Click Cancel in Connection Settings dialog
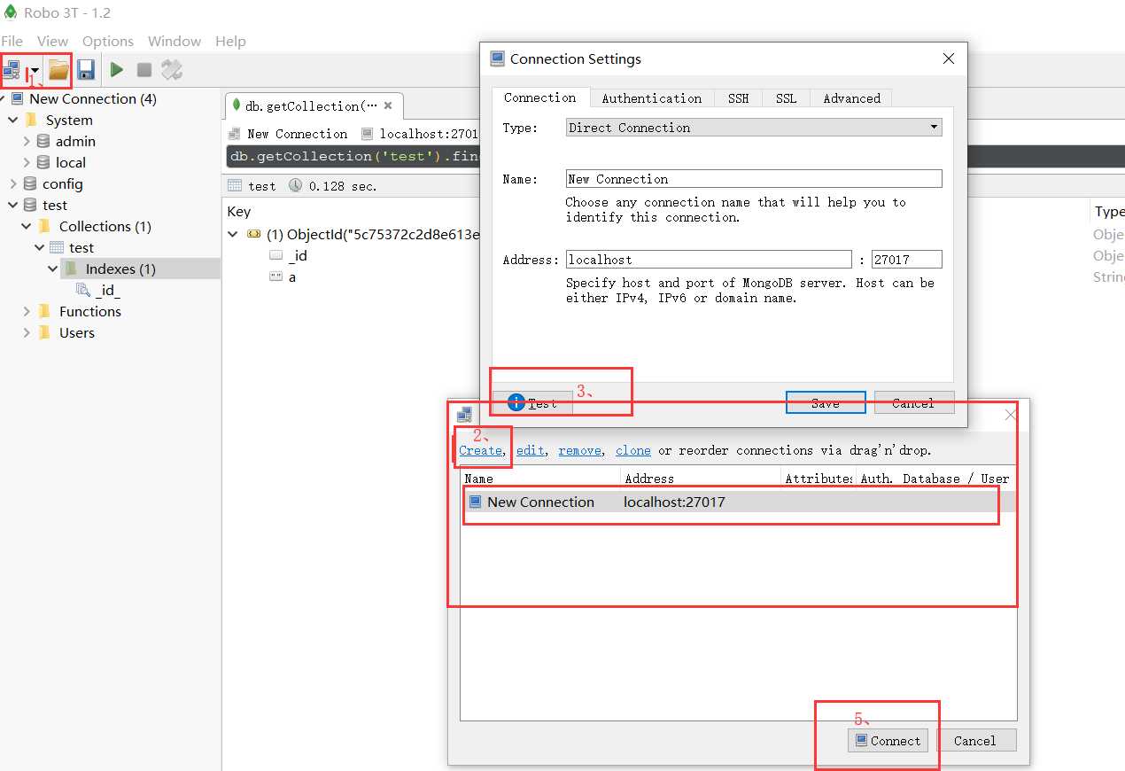The width and height of the screenshot is (1125, 771). [914, 403]
